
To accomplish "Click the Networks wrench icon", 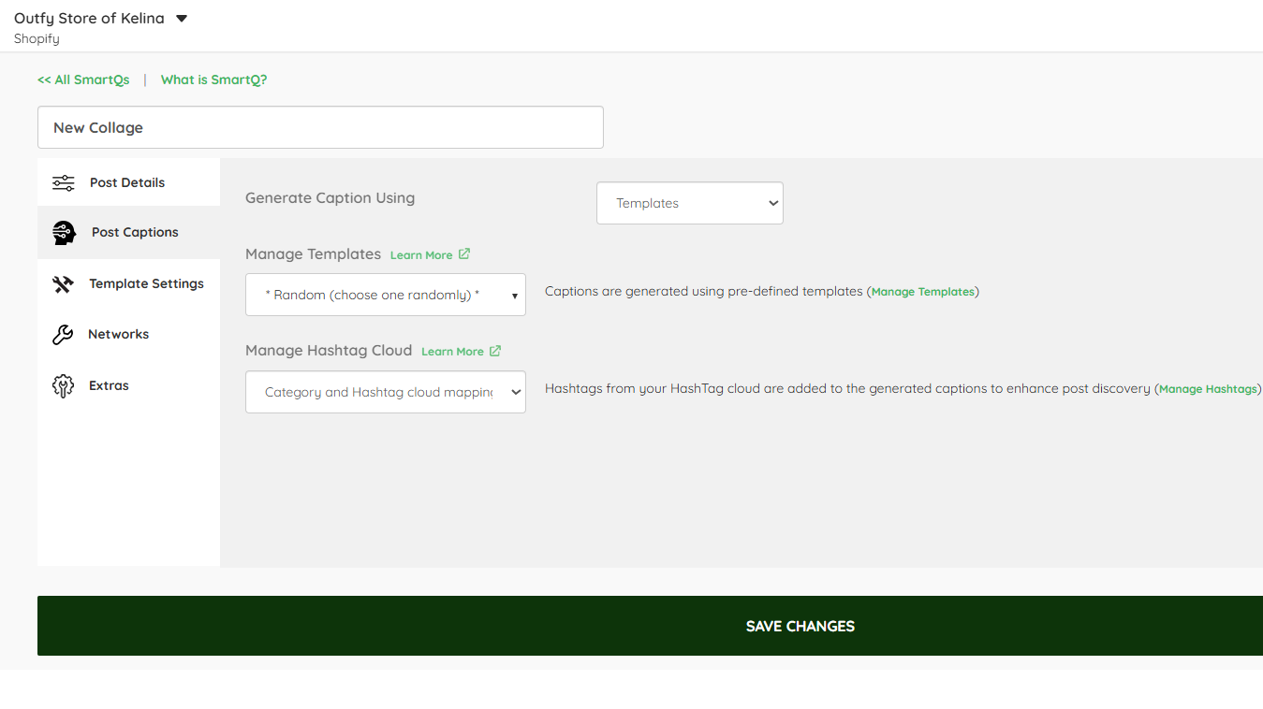I will pos(63,335).
